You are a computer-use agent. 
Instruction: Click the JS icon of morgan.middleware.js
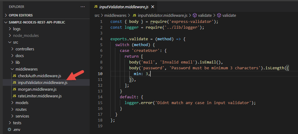[14, 89]
